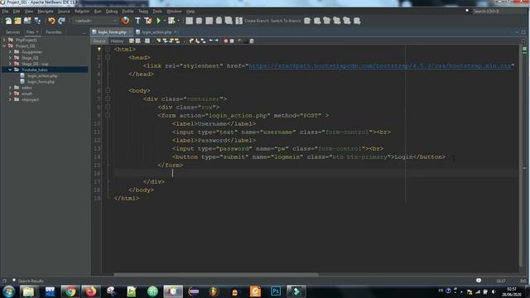
Task: Open dropdown arrow next to Run Project
Action: pyautogui.click(x=164, y=21)
